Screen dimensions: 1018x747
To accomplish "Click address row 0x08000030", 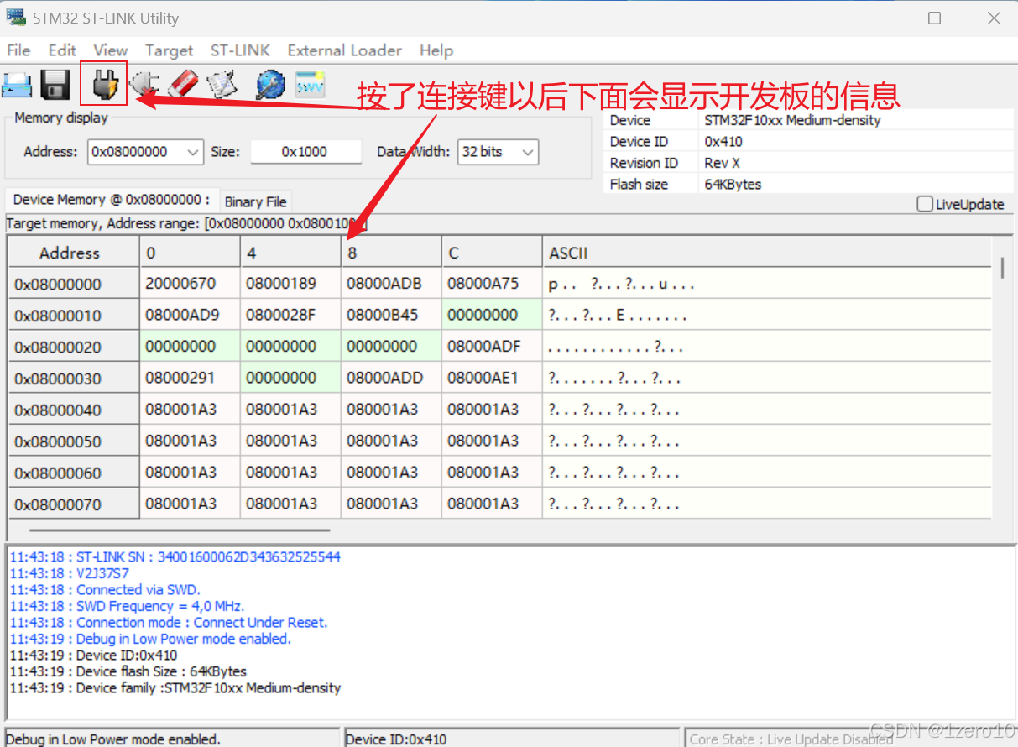I will click(74, 379).
